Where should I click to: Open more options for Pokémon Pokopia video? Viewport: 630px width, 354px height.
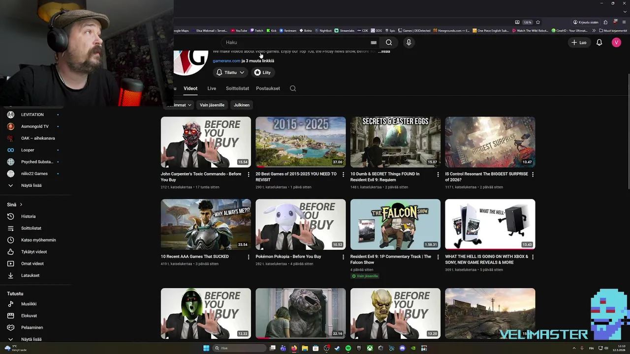click(x=343, y=257)
